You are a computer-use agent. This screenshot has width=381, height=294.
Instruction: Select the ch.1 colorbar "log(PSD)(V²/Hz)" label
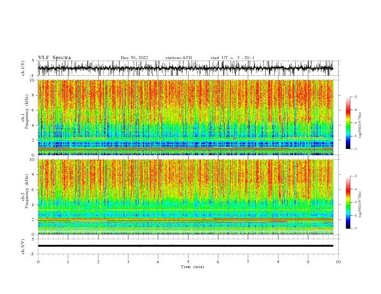coord(360,125)
